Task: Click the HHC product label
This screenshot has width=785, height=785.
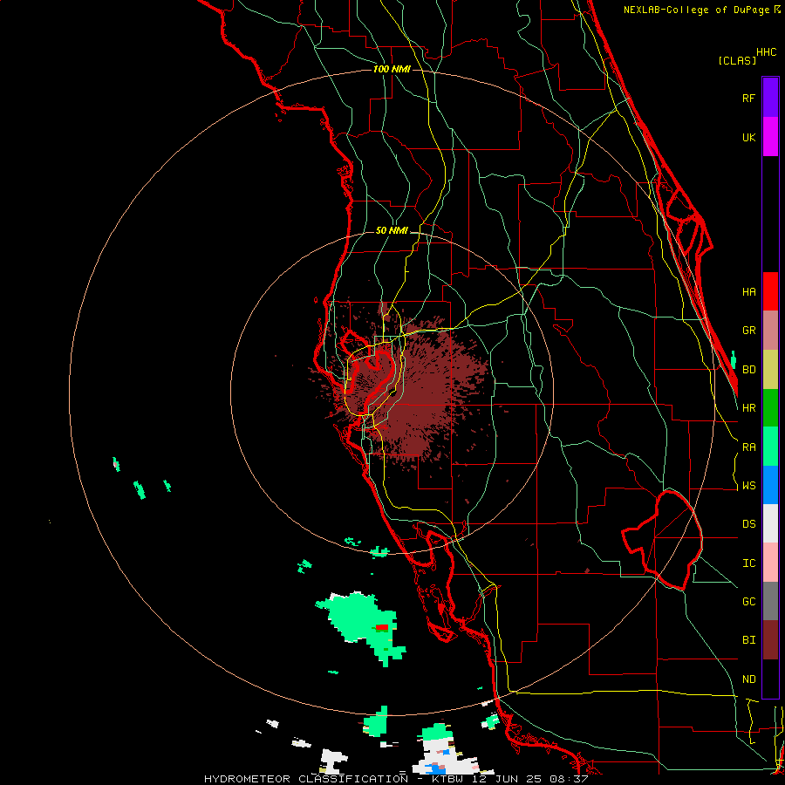Action: 766,52
